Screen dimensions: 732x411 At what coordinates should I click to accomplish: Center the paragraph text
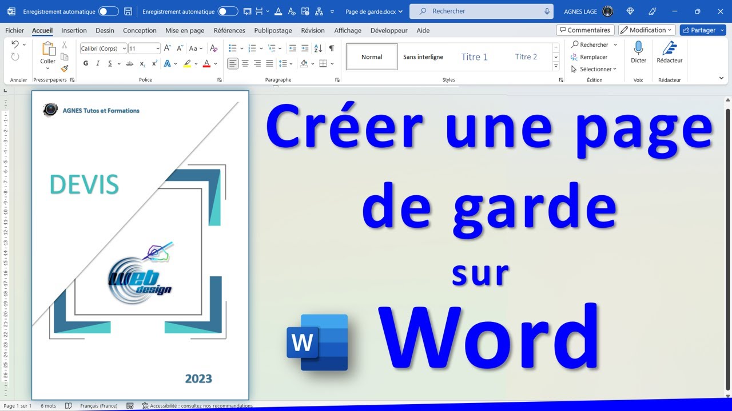[x=245, y=63]
